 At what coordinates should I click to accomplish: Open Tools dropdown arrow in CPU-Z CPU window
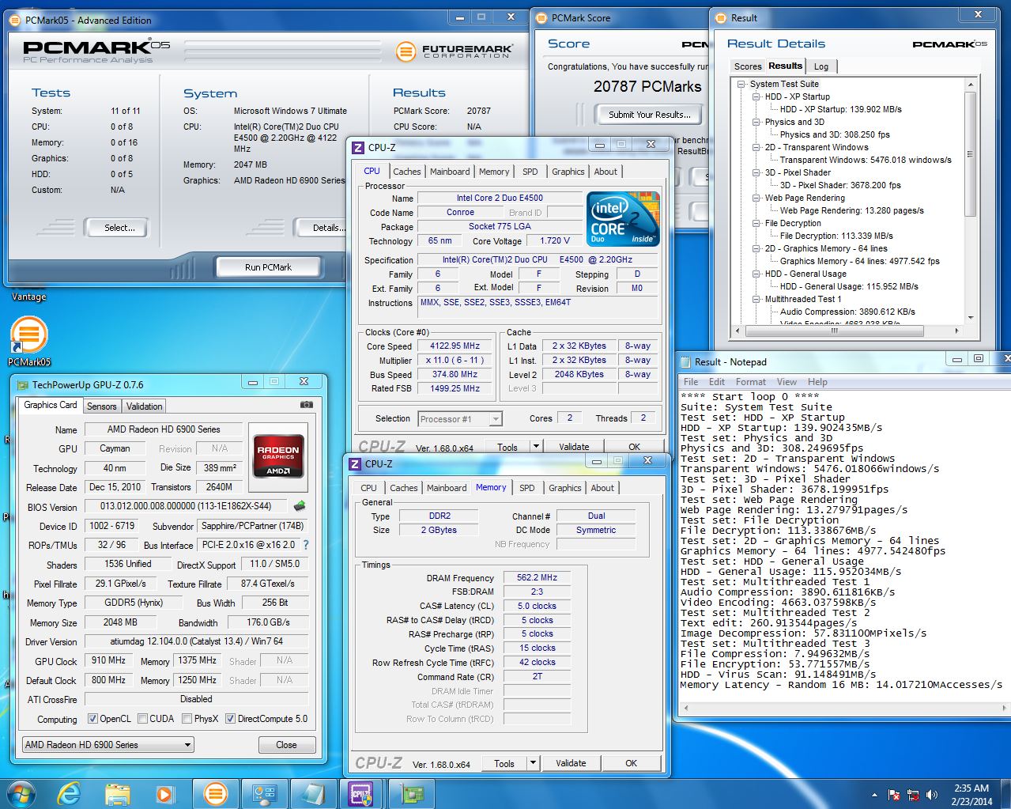pyautogui.click(x=535, y=447)
